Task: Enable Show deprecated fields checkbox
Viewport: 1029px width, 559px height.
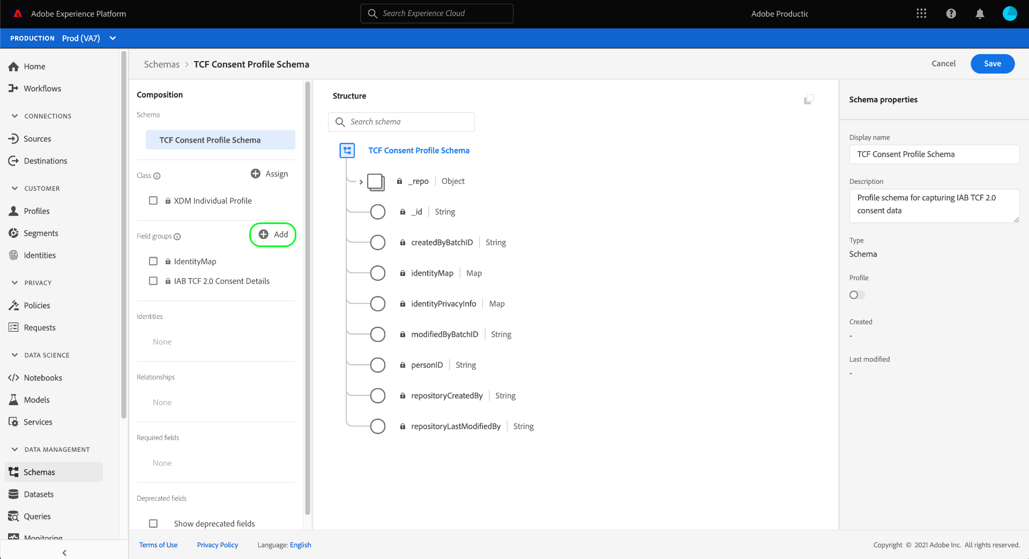Action: click(x=153, y=524)
